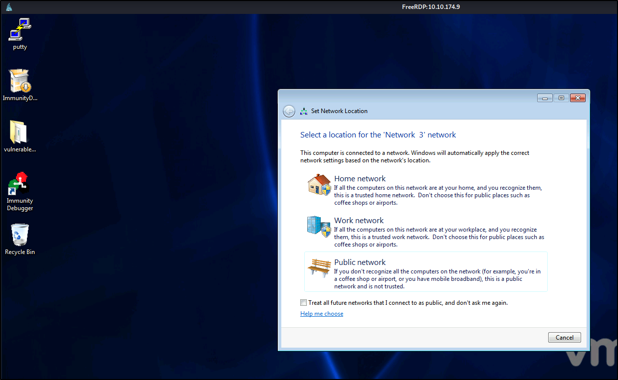
Task: Click the FreeRDP:10.10.174.9 title text
Action: [x=431, y=7]
